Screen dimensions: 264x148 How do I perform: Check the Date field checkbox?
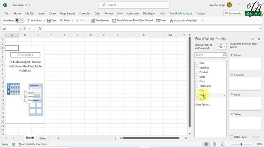(x=197, y=63)
